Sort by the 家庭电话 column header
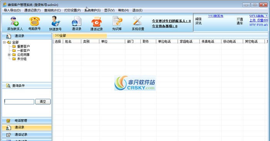The width and height of the screenshot is (270, 141). 189,42
